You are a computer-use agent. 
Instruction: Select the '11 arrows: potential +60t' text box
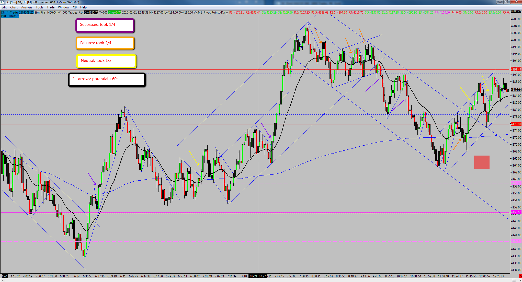107,80
